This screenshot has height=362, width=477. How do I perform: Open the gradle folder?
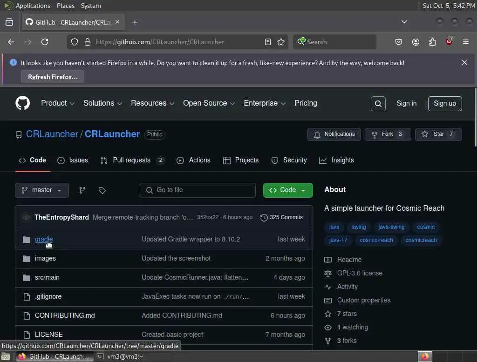pyautogui.click(x=43, y=239)
